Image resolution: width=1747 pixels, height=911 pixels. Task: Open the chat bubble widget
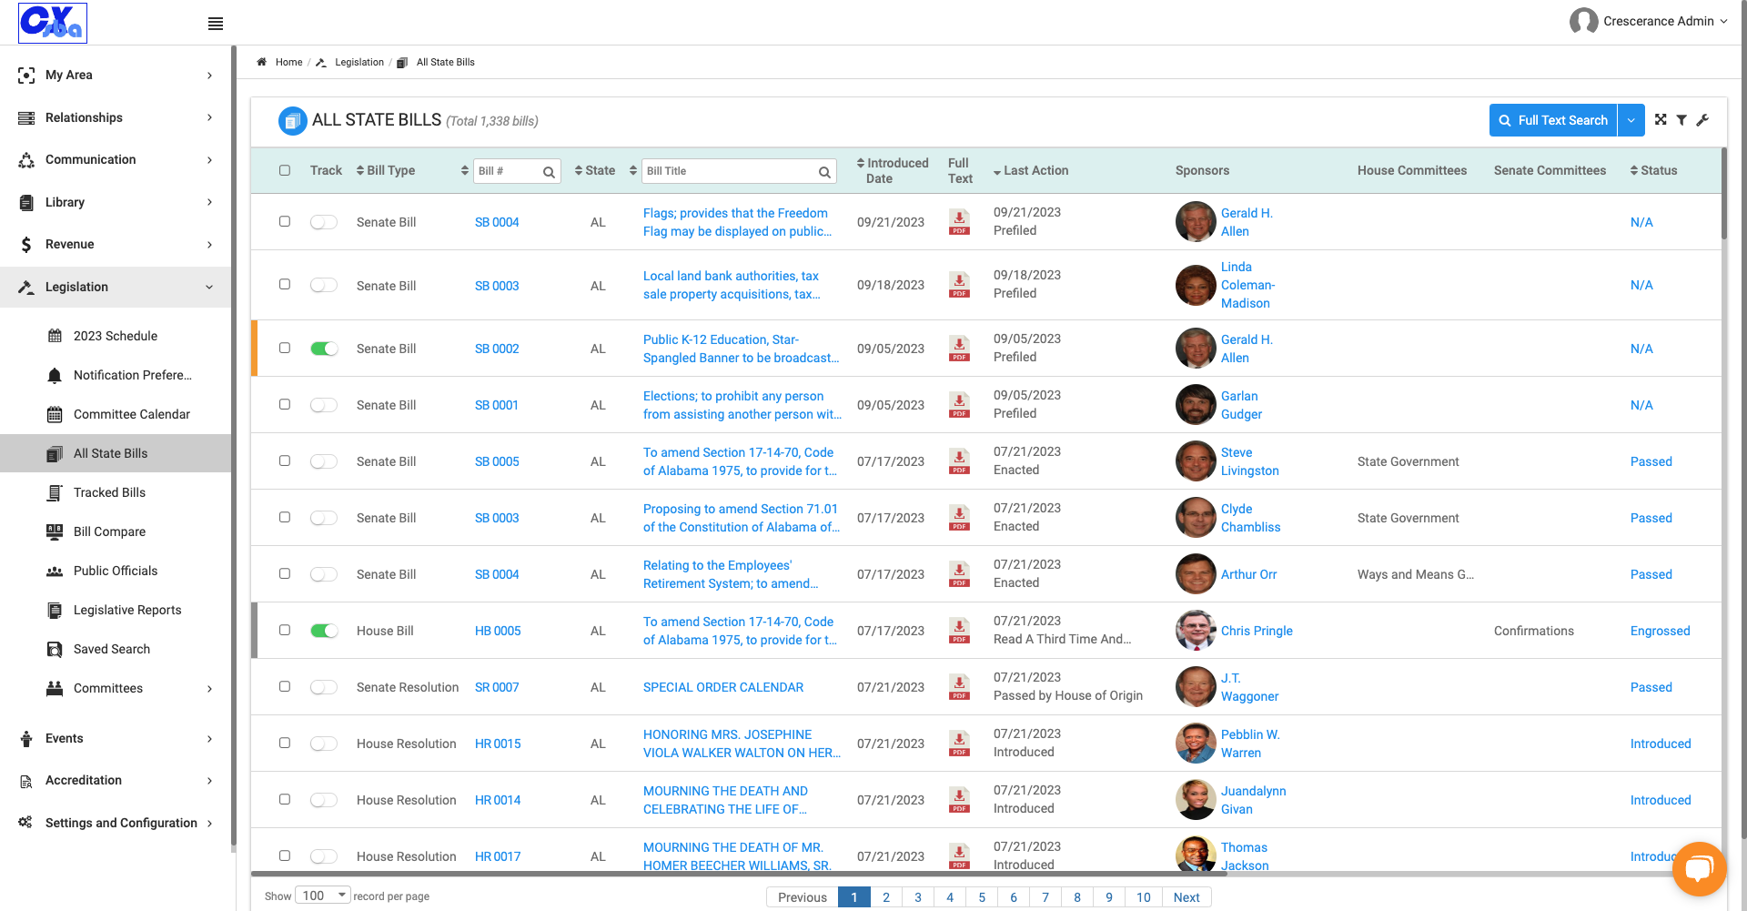1699,869
